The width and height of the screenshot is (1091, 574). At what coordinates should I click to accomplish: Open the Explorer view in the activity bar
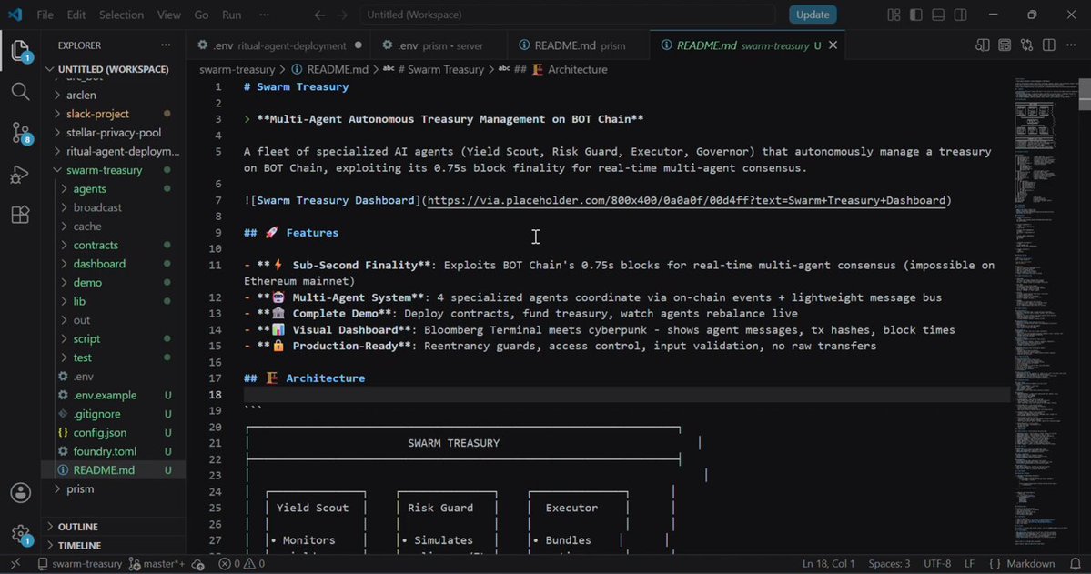point(21,51)
